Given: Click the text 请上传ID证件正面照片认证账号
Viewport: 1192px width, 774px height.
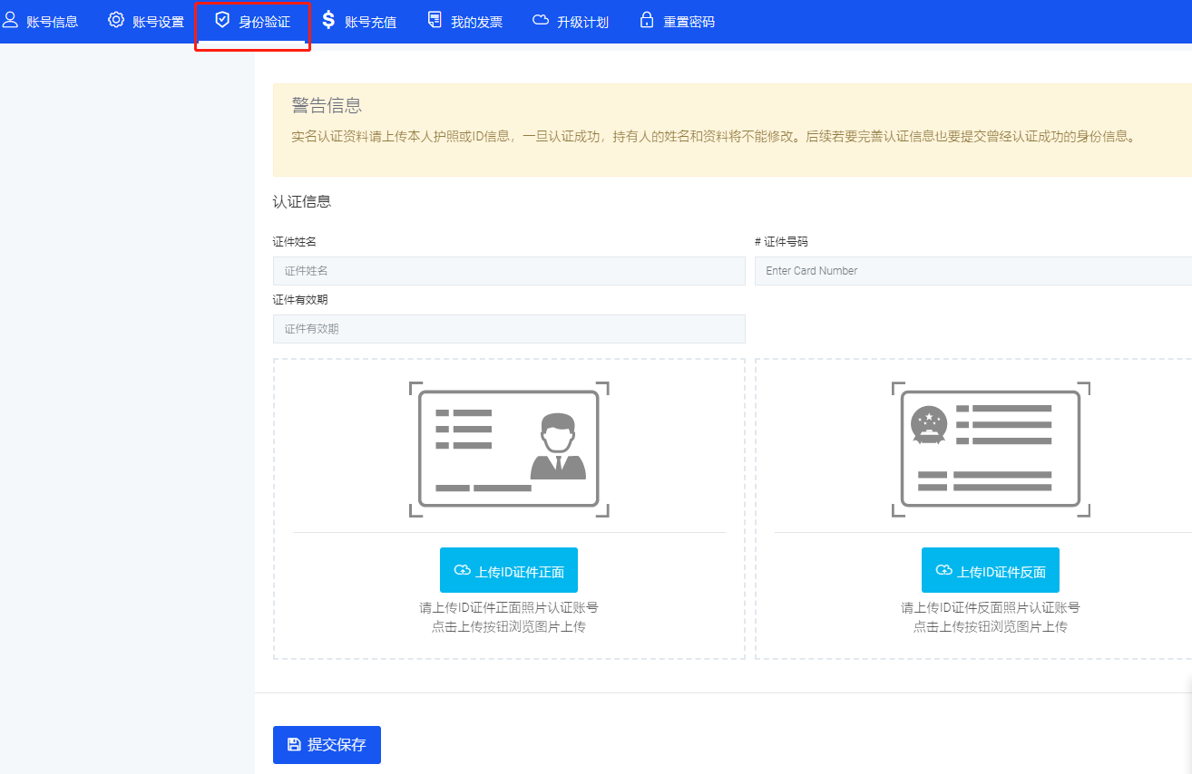Looking at the screenshot, I should point(509,607).
